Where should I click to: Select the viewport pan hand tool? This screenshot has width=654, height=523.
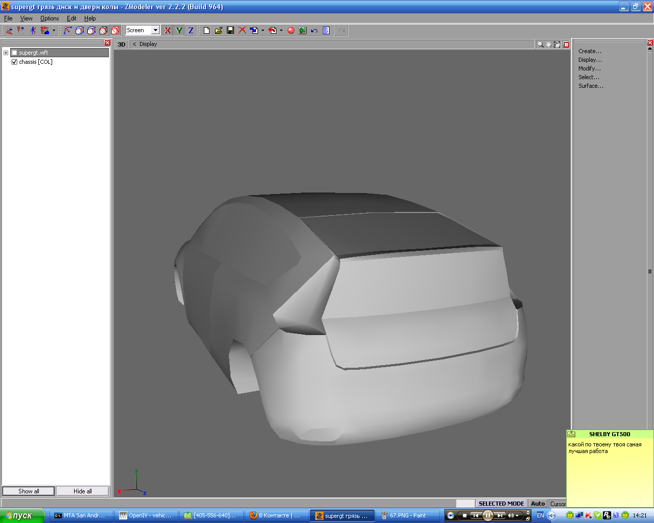pos(549,44)
